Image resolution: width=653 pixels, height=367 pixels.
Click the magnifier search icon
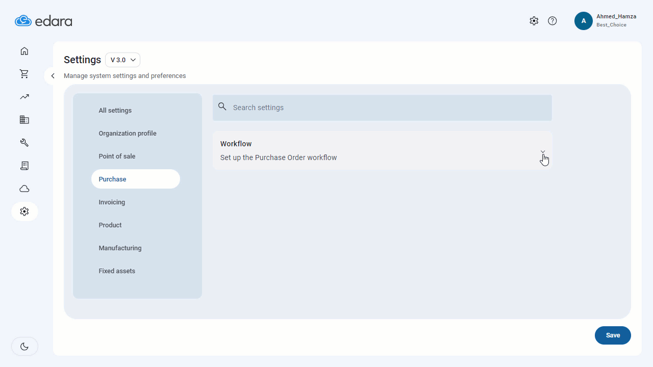222,107
